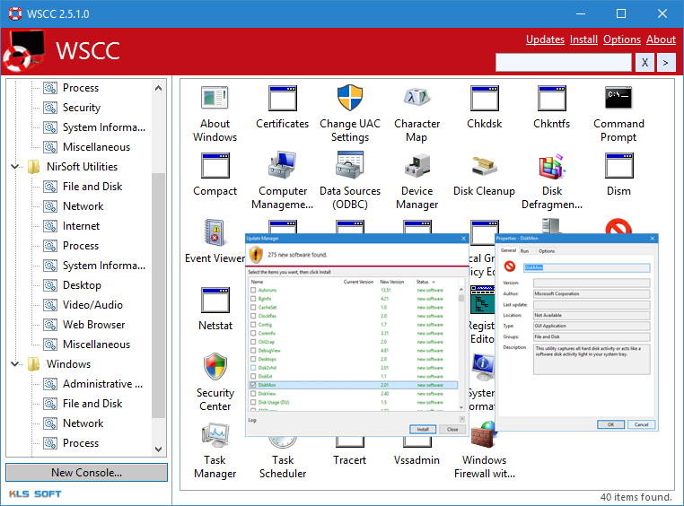Screen dimensions: 684x506
Task: Focus the WSCC search input field
Action: pyautogui.click(x=564, y=62)
